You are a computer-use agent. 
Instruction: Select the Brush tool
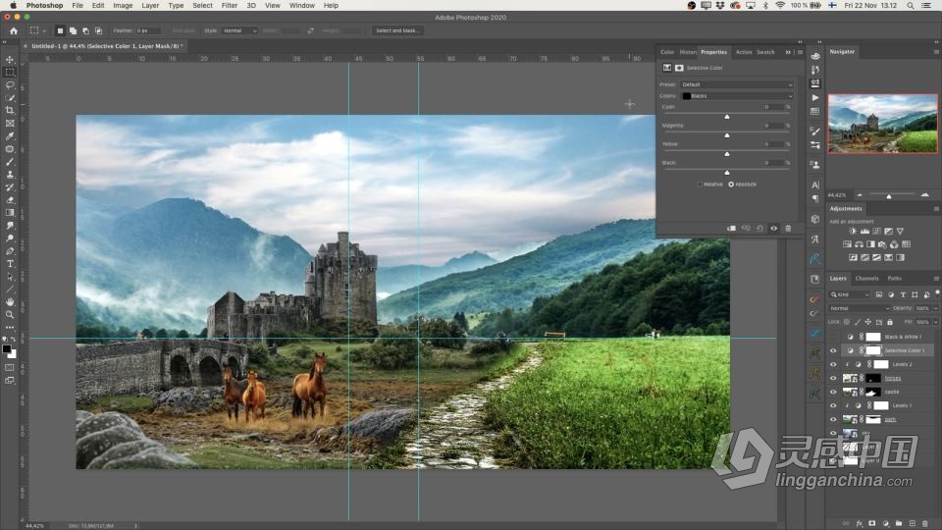10,162
